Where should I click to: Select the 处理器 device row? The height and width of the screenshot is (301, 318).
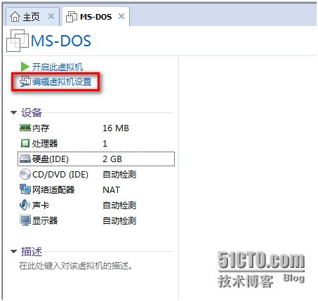coord(96,143)
